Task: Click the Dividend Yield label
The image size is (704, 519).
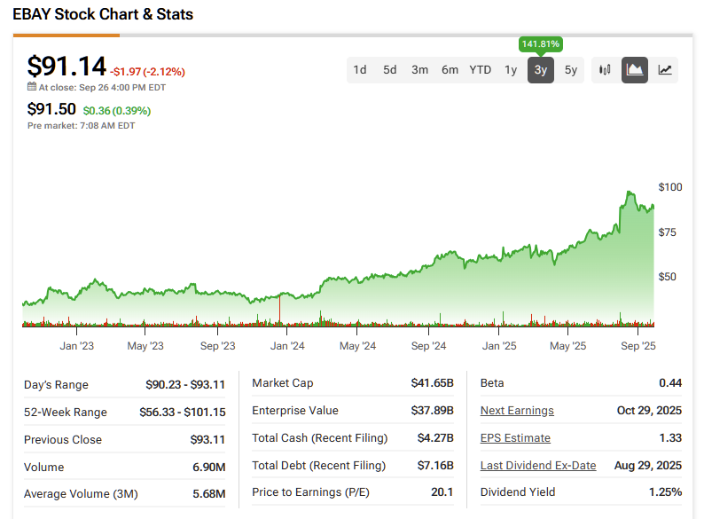Action: click(x=518, y=492)
